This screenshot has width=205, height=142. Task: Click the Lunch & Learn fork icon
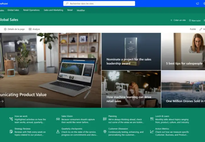(x=152, y=119)
